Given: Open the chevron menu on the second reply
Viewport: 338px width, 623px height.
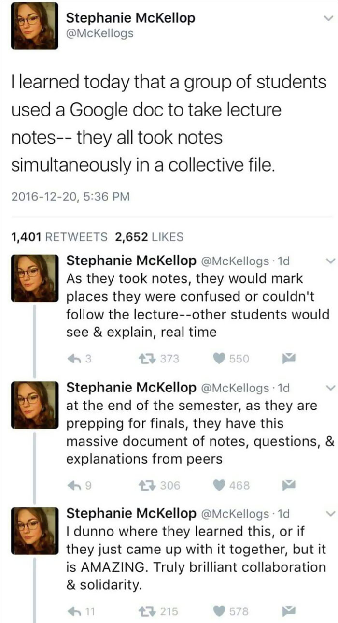Looking at the screenshot, I should [x=331, y=387].
